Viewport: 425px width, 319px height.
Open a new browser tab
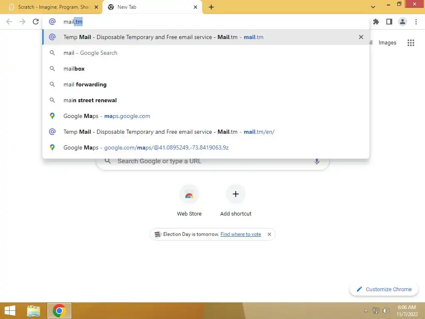point(211,7)
